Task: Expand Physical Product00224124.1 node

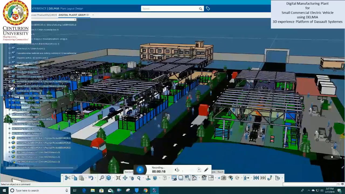Action: 9,138
